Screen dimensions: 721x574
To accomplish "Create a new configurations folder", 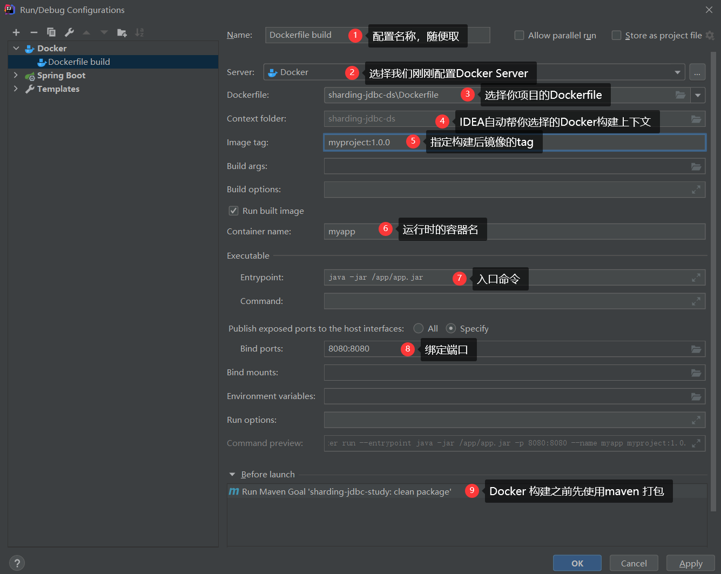I will (x=122, y=32).
